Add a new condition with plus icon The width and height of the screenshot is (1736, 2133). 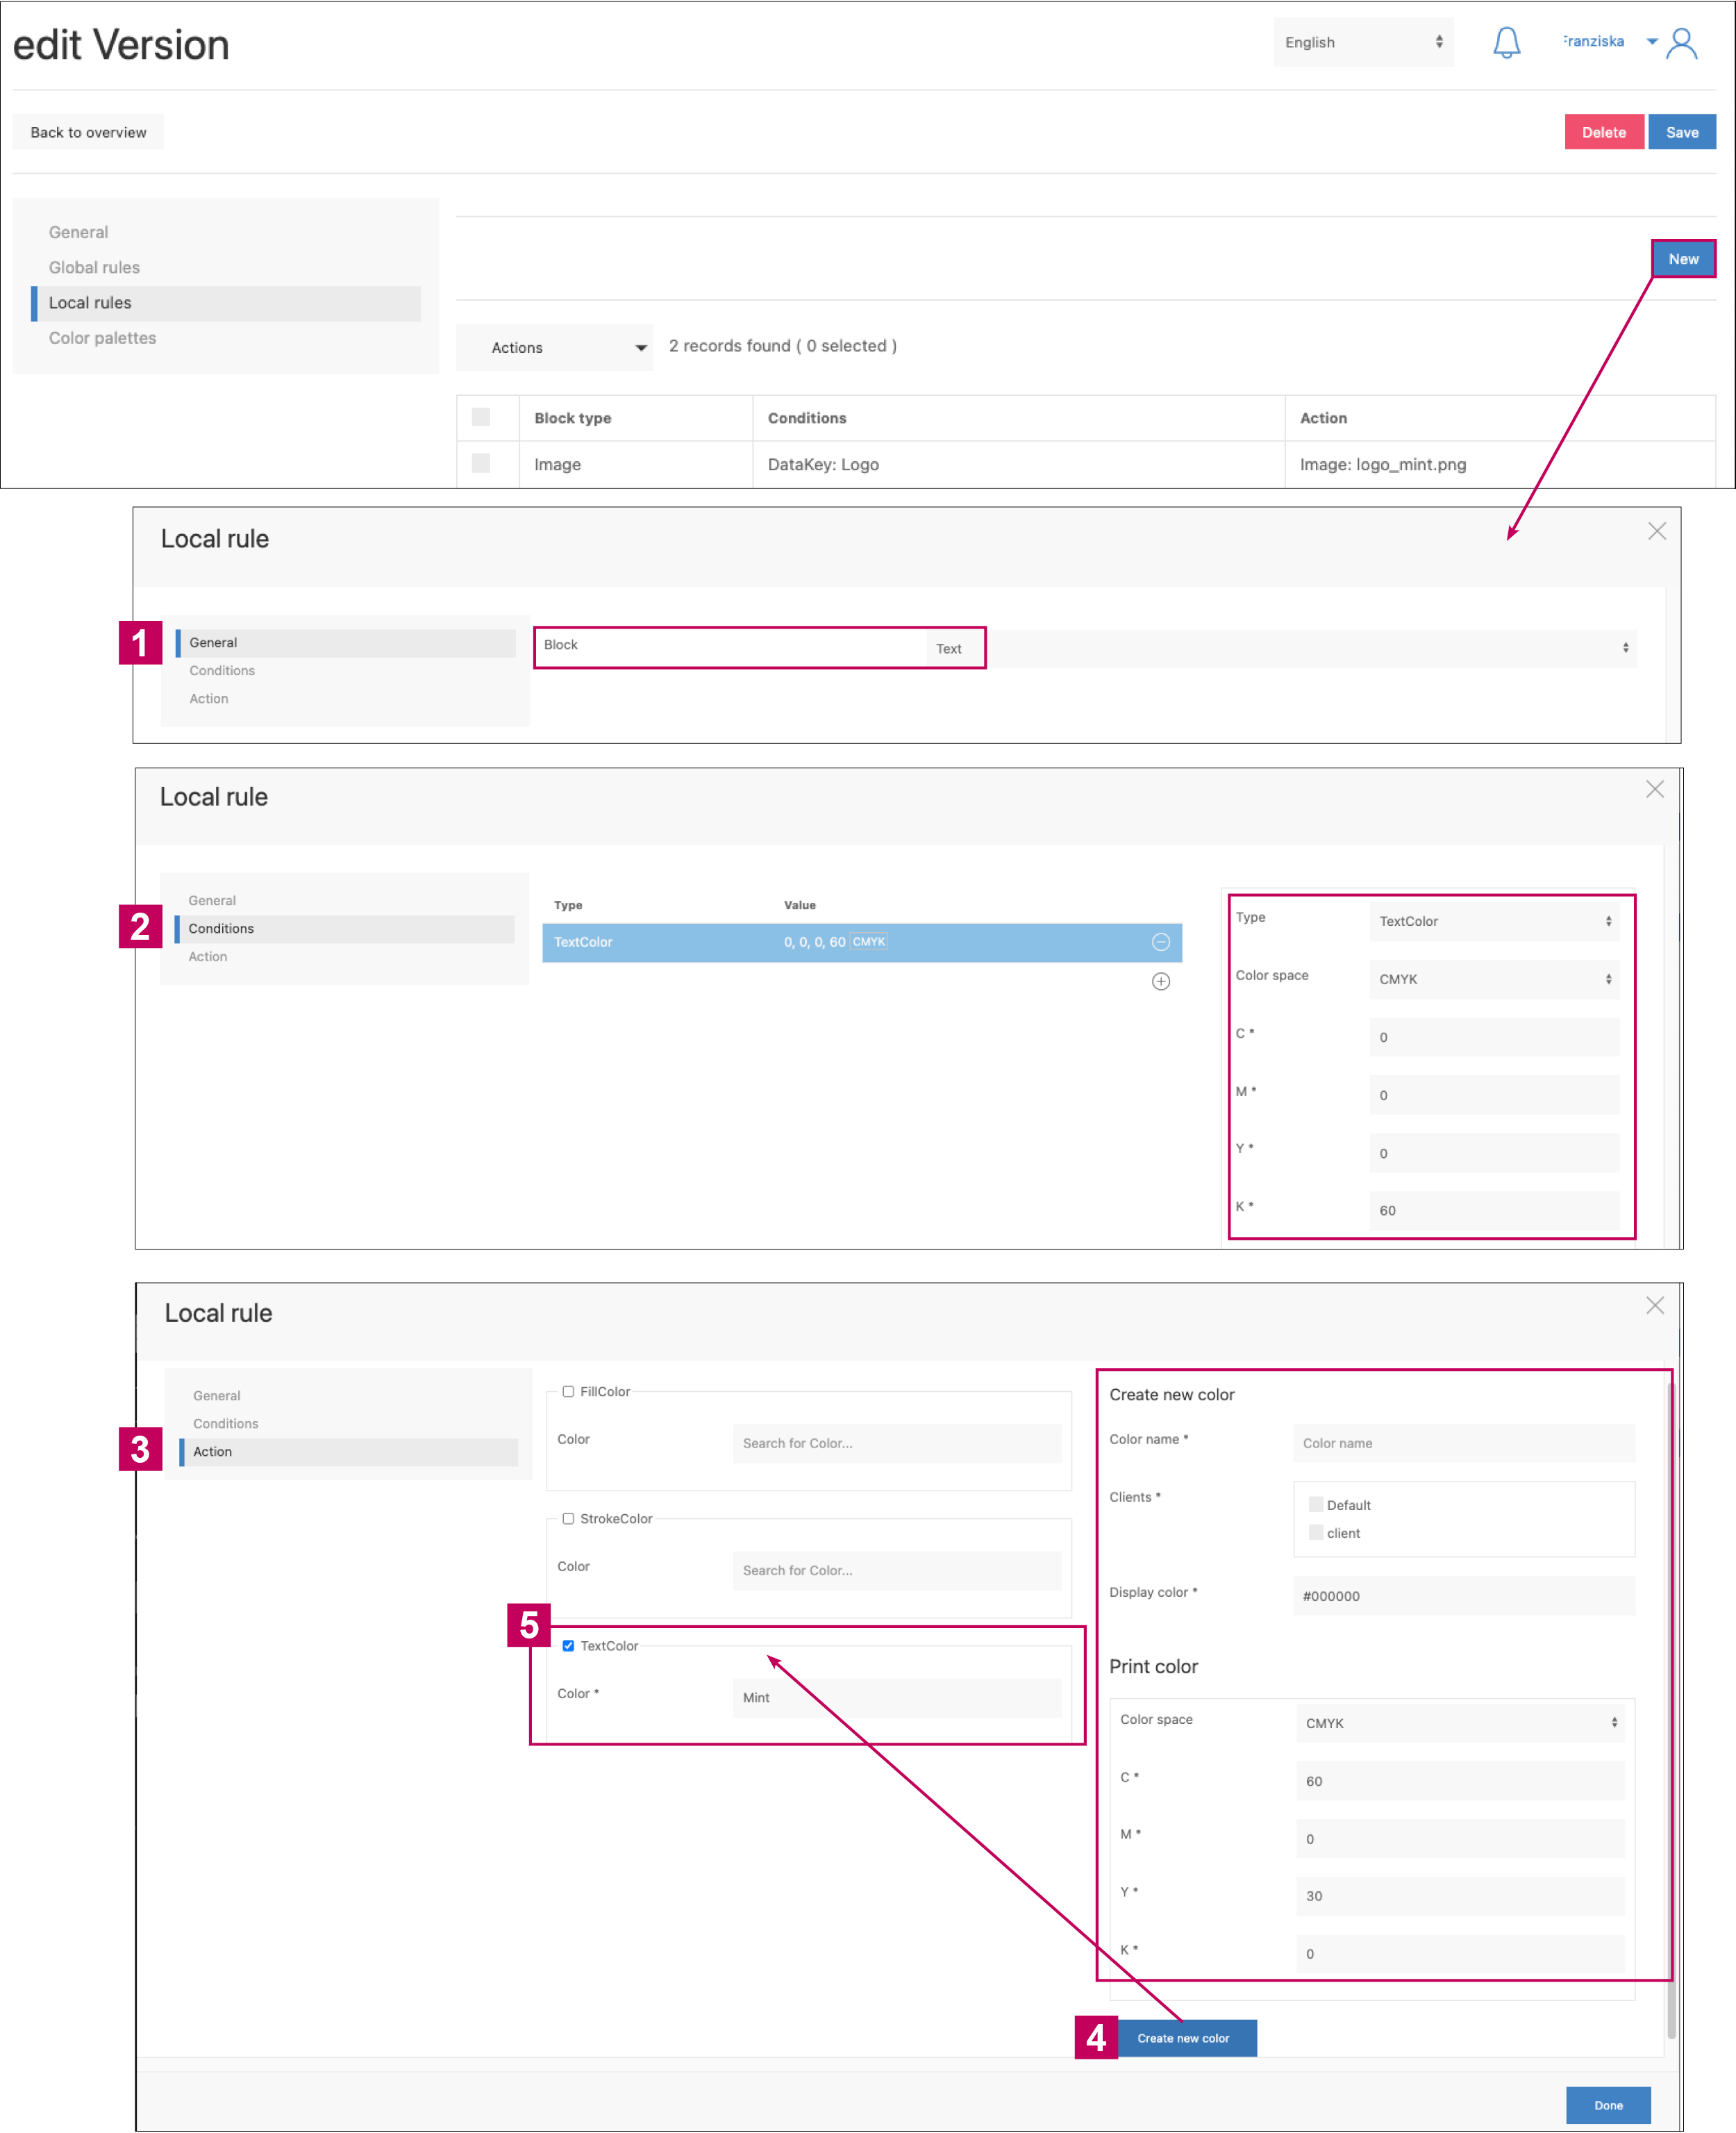(1160, 981)
